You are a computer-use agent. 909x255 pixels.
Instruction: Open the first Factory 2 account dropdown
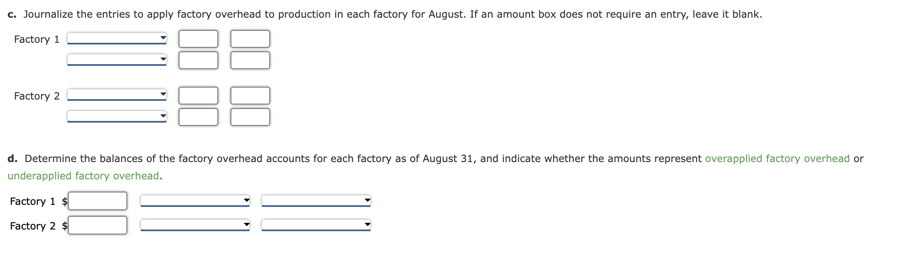[x=117, y=96]
